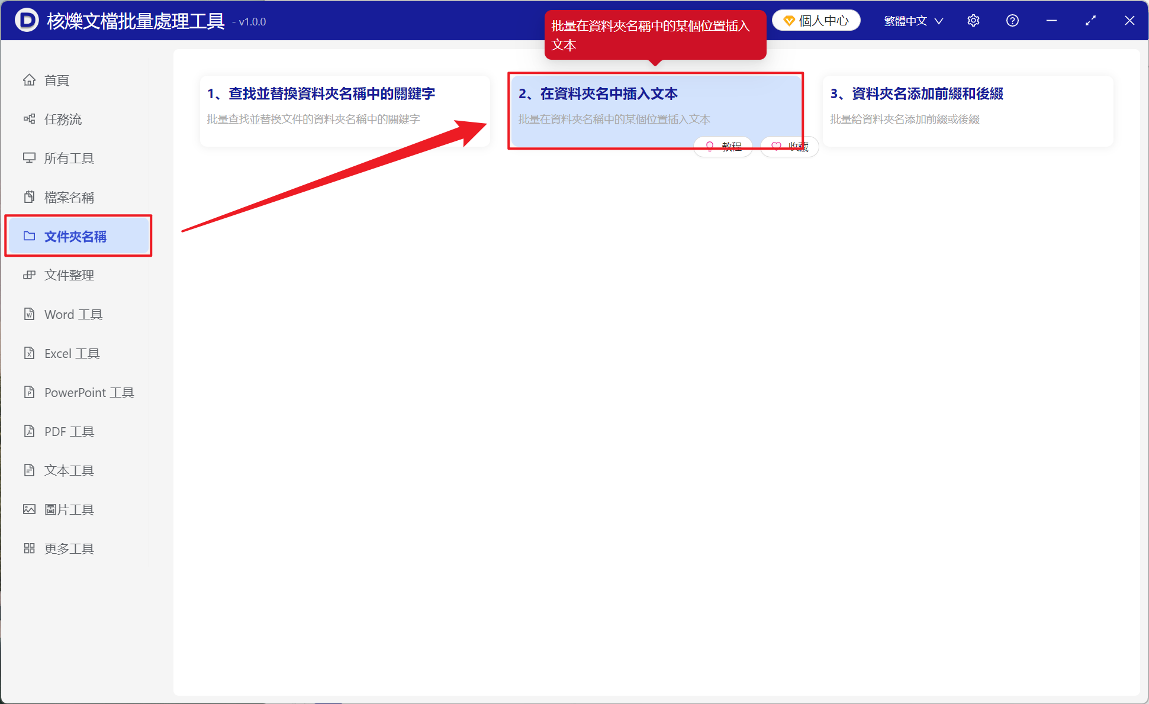The width and height of the screenshot is (1149, 704).
Task: Click the 收藏 favorite button
Action: 789,146
